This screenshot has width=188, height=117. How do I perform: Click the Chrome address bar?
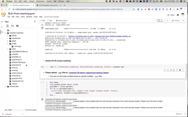[73, 9]
